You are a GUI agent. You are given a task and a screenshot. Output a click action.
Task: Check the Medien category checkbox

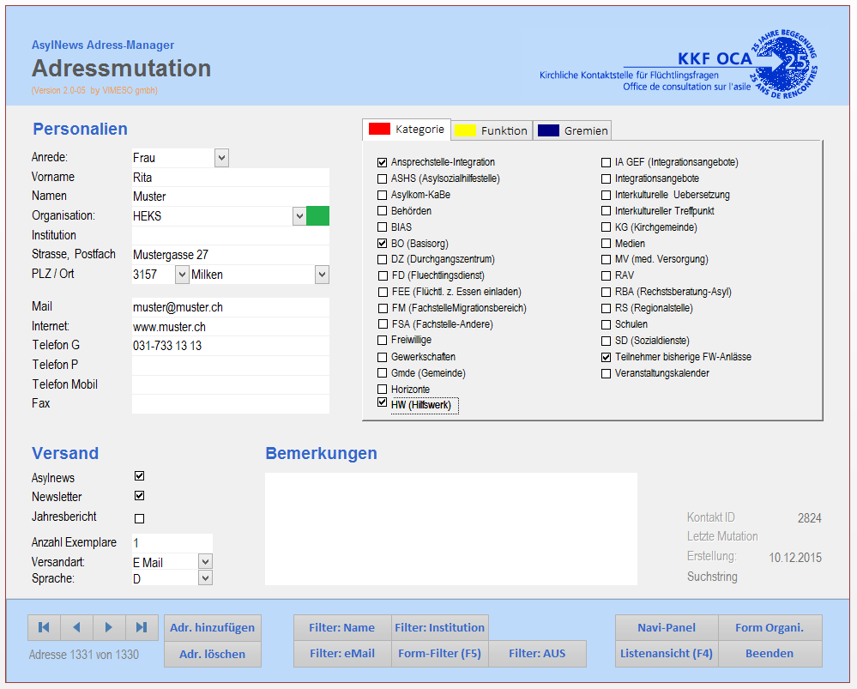(x=607, y=244)
